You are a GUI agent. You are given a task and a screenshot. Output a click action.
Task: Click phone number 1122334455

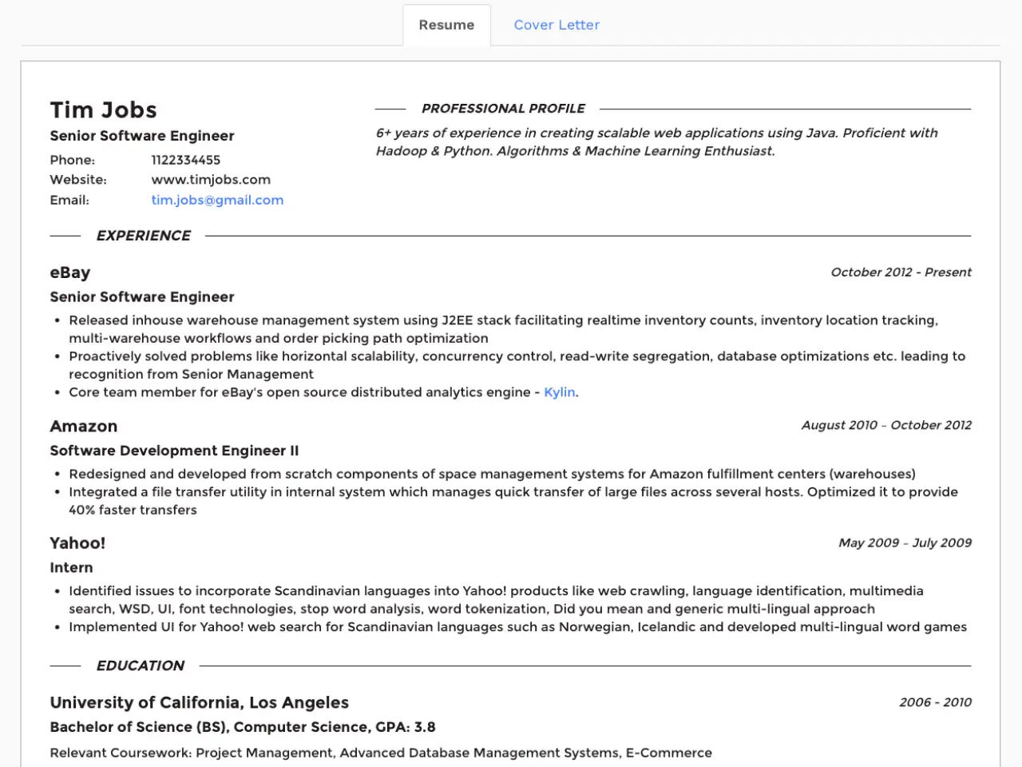(x=185, y=160)
